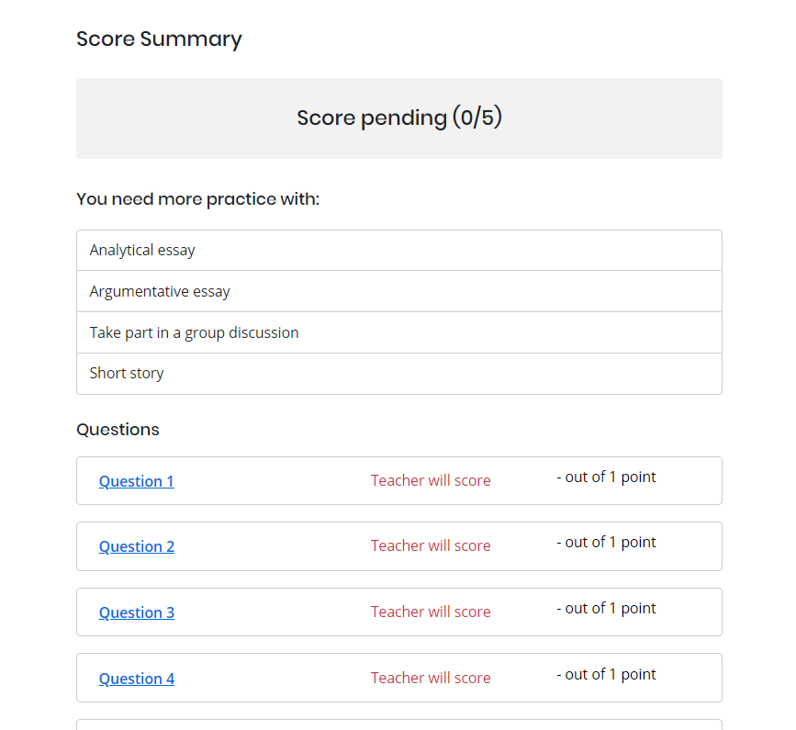
Task: Click the You need more practice with heading
Action: pos(198,198)
